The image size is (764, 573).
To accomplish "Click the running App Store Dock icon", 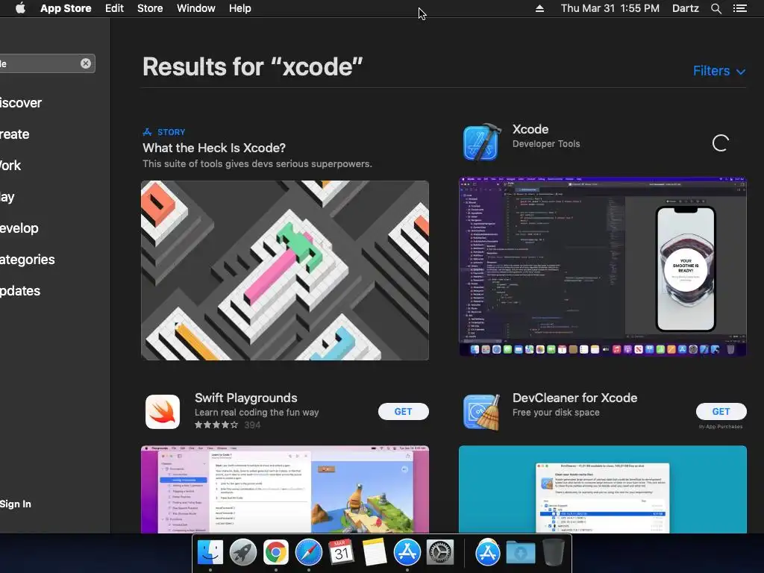I will [x=407, y=553].
